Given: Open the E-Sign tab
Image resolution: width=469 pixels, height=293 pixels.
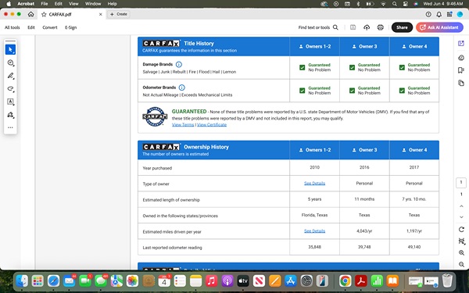Looking at the screenshot, I should click(x=71, y=27).
